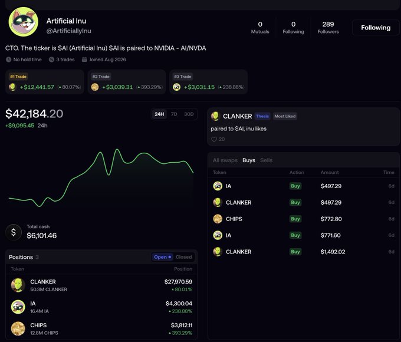Show Open positions
The width and height of the screenshot is (401, 342).
point(162,257)
